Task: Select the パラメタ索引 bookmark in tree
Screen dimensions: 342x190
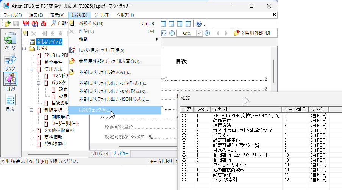Action: pyautogui.click(x=55, y=144)
